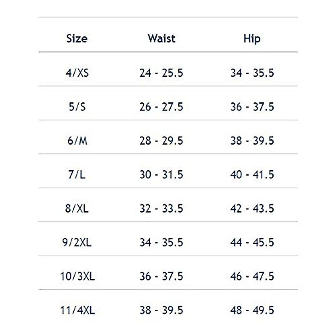
Task: Select the 6/M size cell
Action: 77,141
